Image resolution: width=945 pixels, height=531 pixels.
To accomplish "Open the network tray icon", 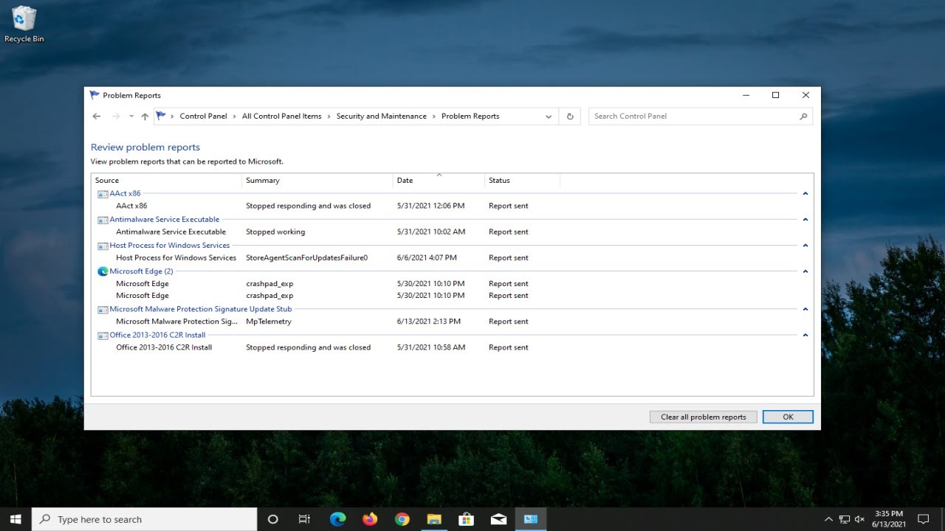I will click(x=845, y=519).
